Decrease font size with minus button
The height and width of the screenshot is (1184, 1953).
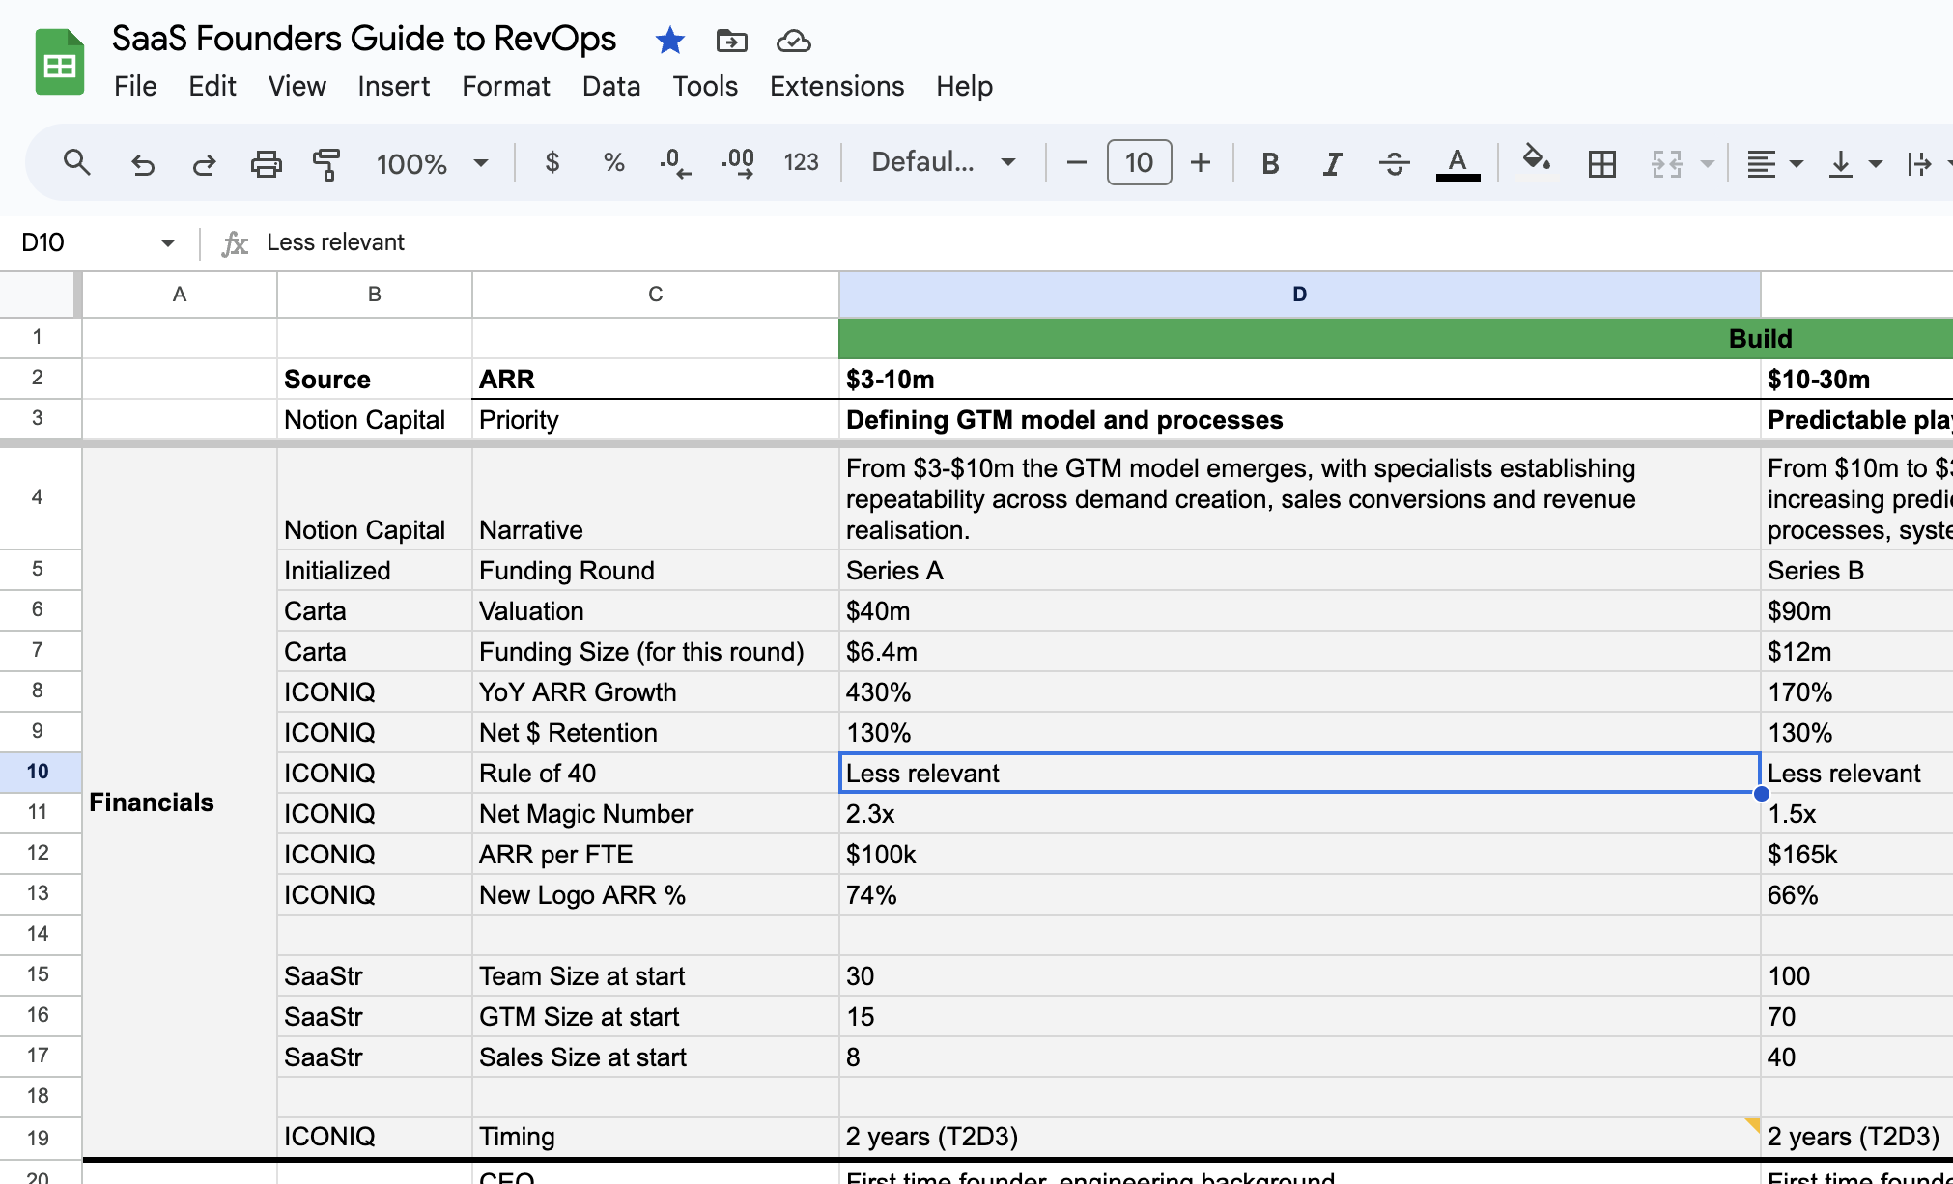tap(1076, 163)
